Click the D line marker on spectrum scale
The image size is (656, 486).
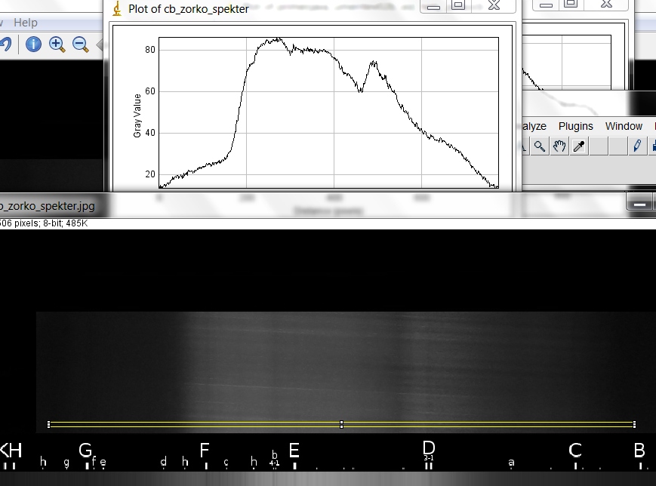coord(428,448)
